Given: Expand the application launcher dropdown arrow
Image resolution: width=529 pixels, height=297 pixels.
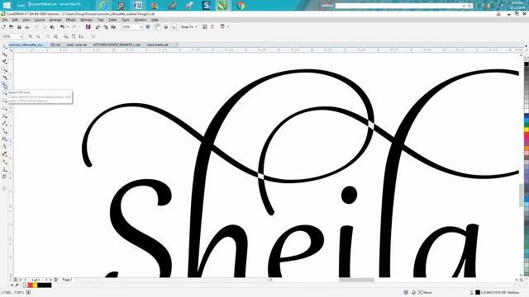Looking at the screenshot, I should (228, 26).
